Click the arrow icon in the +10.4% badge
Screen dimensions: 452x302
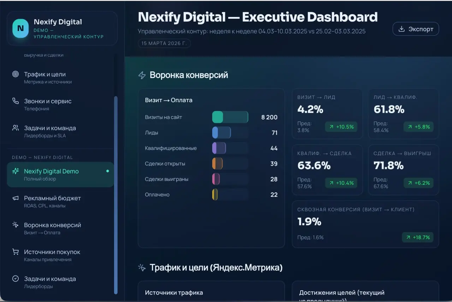pyautogui.click(x=332, y=183)
